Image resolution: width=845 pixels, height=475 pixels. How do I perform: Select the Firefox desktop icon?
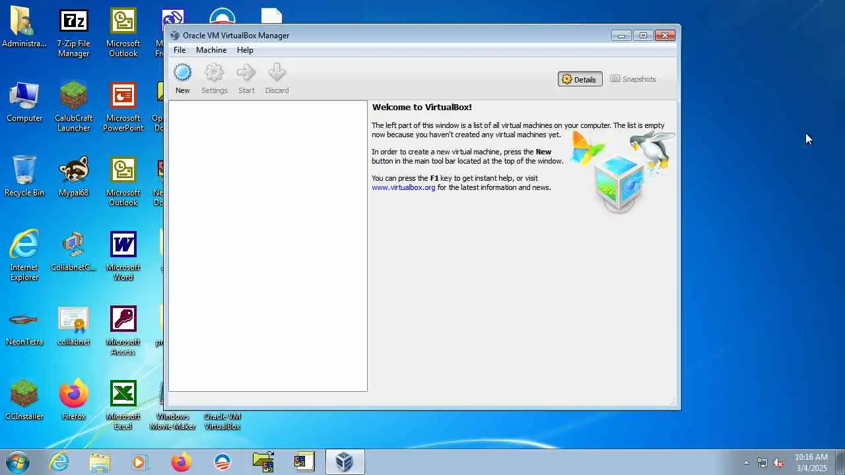73,400
